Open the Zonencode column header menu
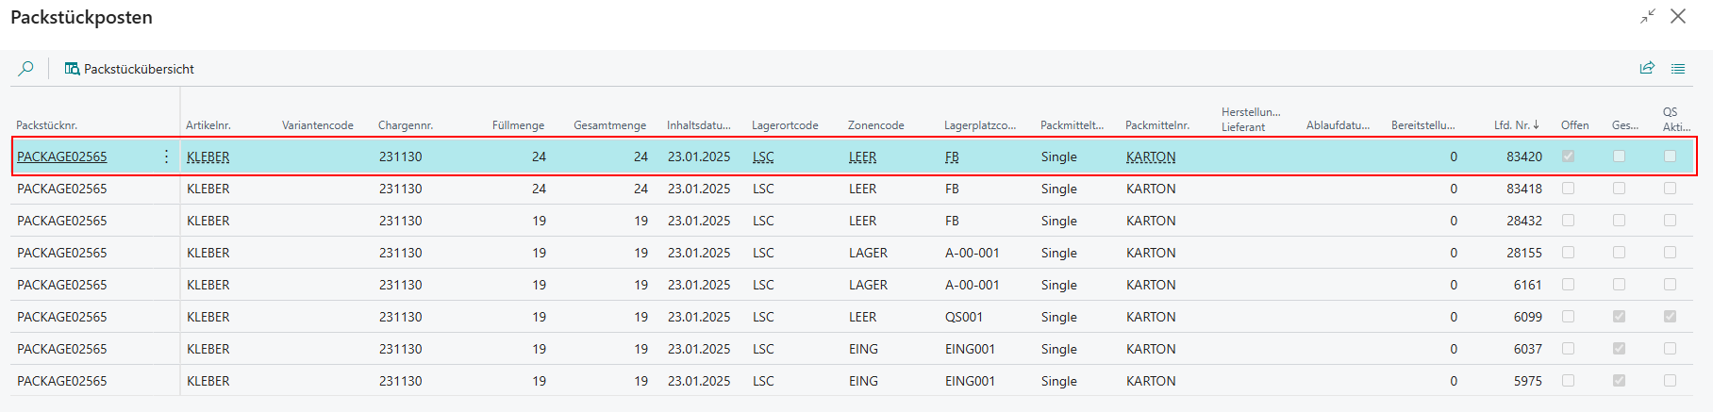Image resolution: width=1713 pixels, height=412 pixels. tap(875, 125)
